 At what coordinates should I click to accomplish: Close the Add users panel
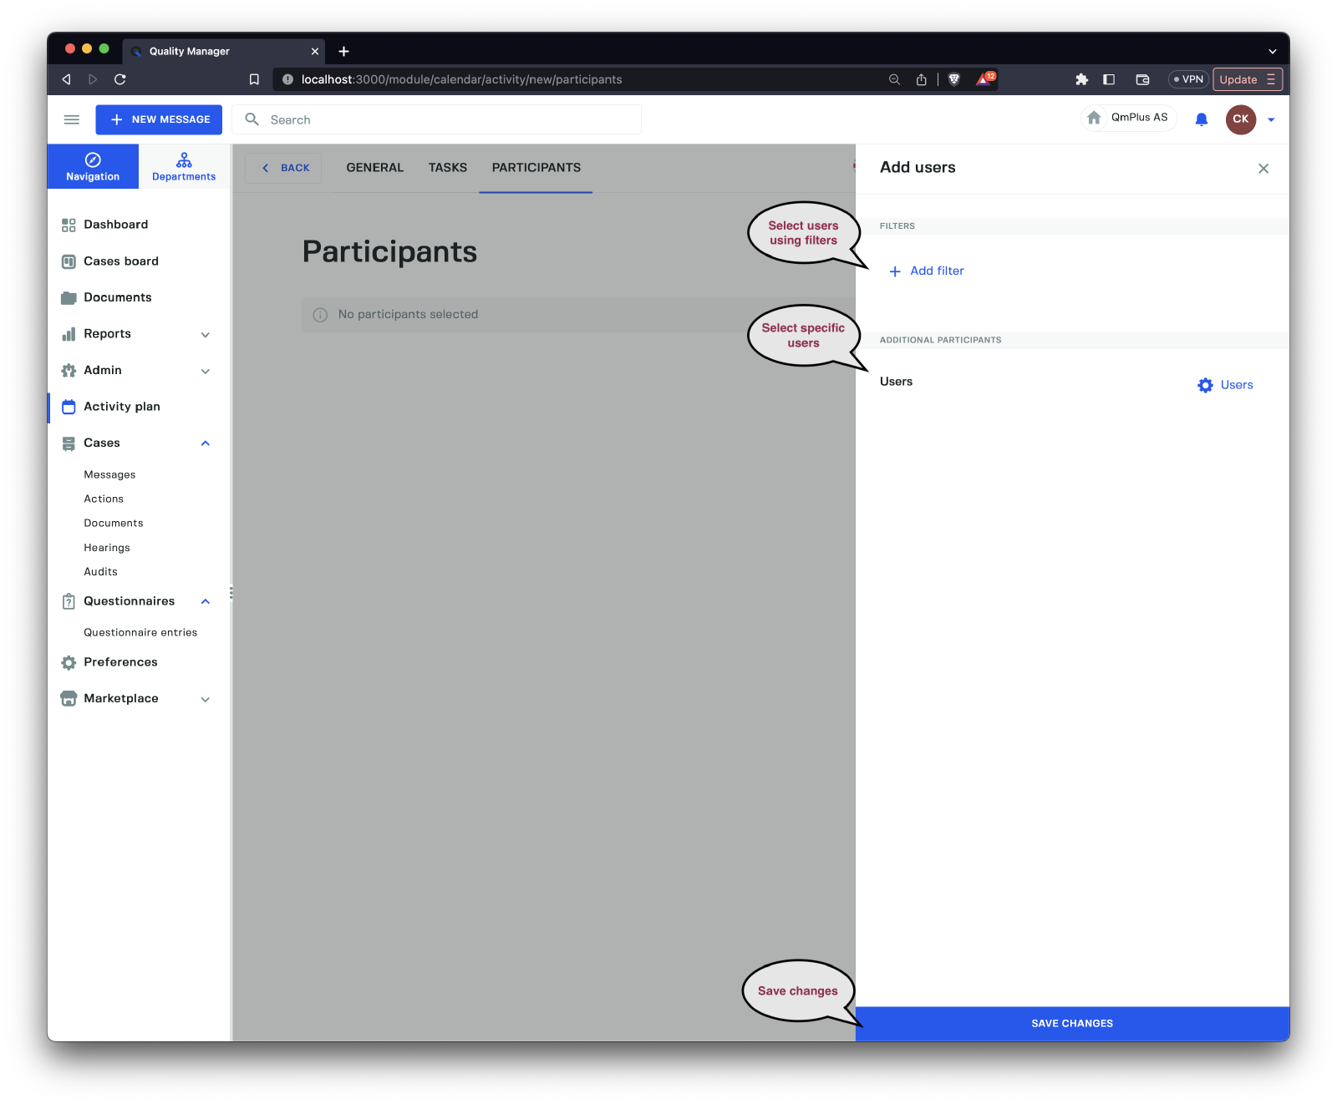coord(1263,169)
